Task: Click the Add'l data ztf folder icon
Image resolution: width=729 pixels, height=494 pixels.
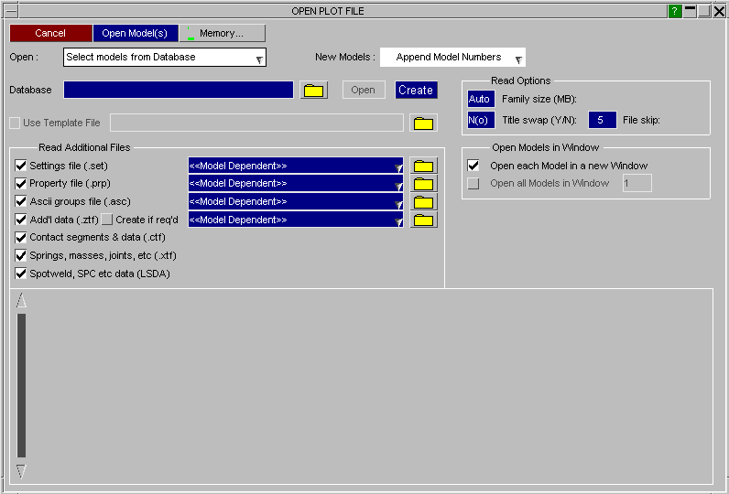Action: click(x=423, y=220)
